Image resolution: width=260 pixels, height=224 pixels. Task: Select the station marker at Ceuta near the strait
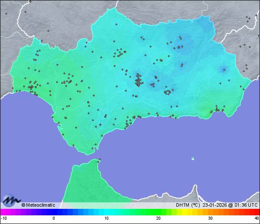pos(100,160)
